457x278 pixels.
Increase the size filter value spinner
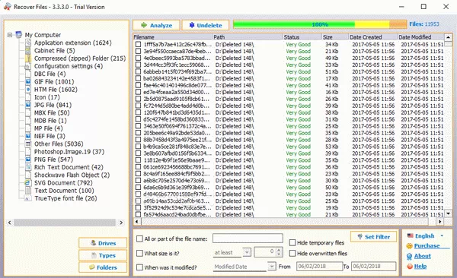[x=279, y=250]
